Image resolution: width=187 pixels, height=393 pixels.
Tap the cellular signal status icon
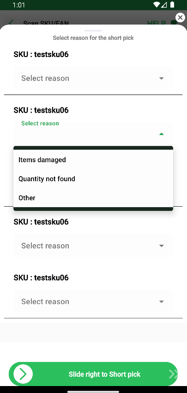[164, 5]
